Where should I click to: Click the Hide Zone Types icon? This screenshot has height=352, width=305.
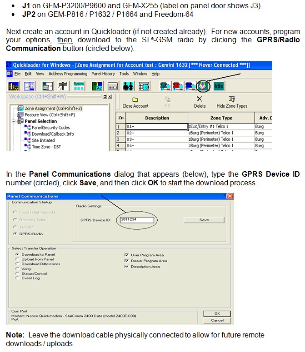point(232,99)
